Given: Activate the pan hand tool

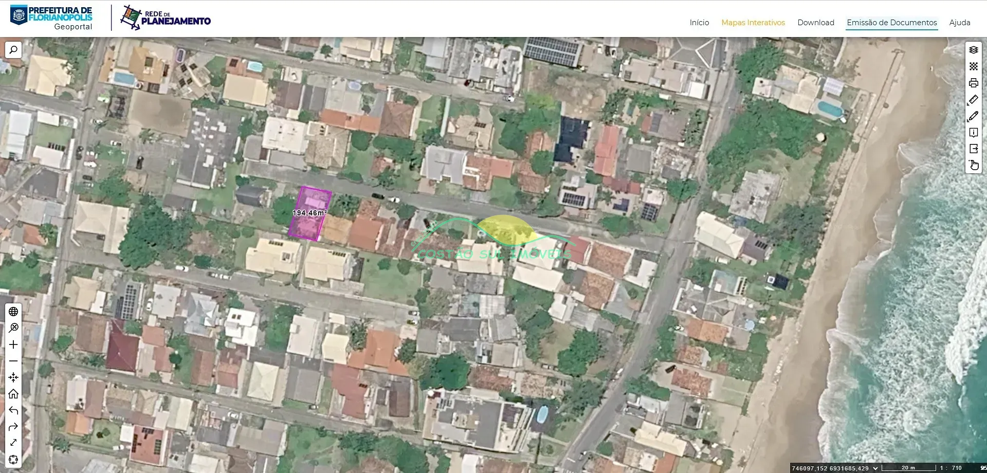Looking at the screenshot, I should (x=974, y=165).
